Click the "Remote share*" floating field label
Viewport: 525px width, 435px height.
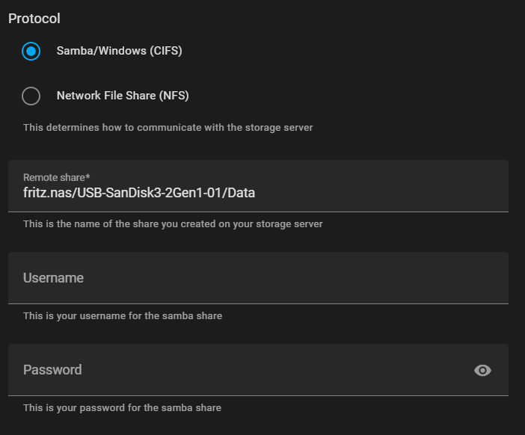point(56,178)
